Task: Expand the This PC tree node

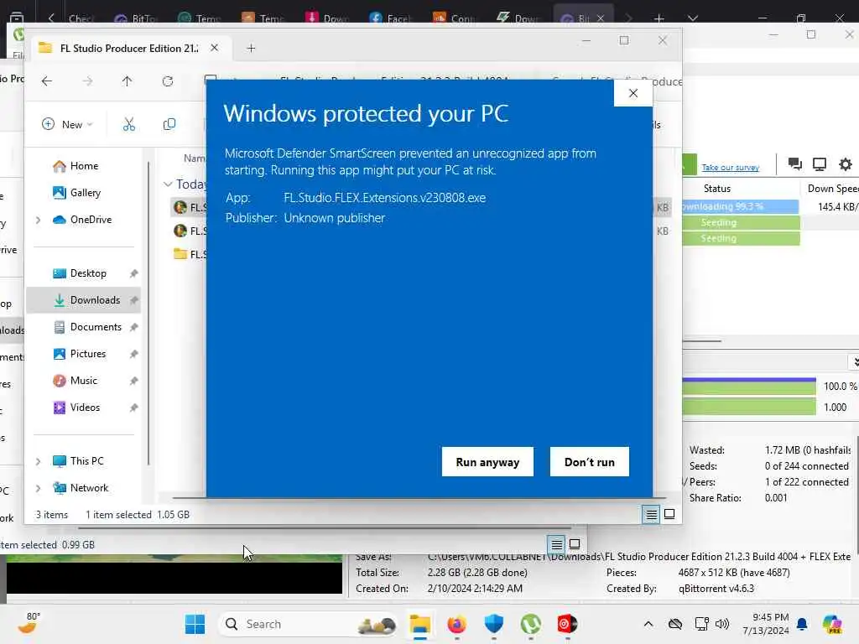Action: coord(38,462)
